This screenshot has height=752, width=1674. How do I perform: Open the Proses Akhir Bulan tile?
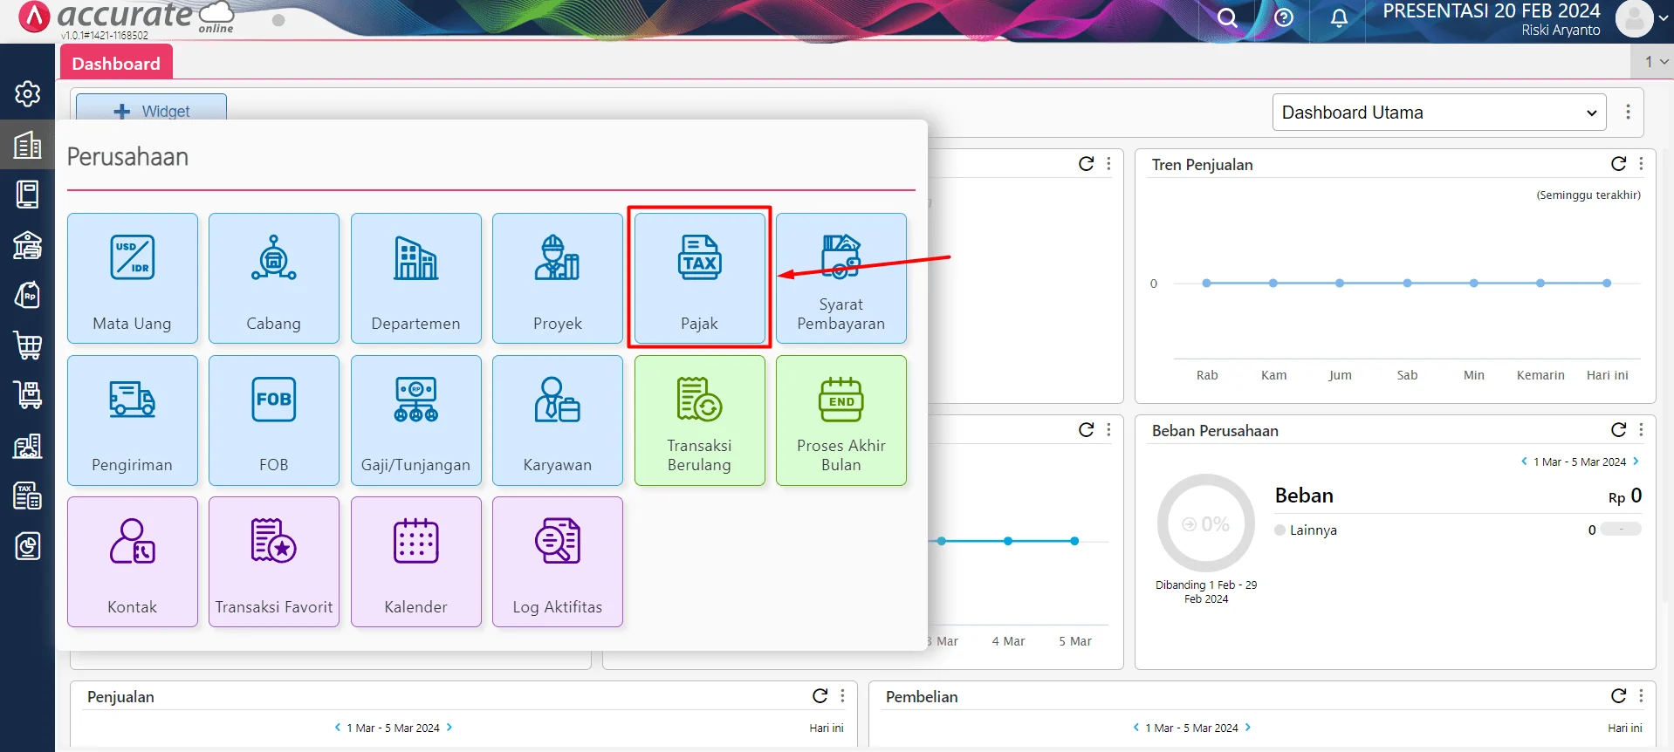[x=840, y=420]
